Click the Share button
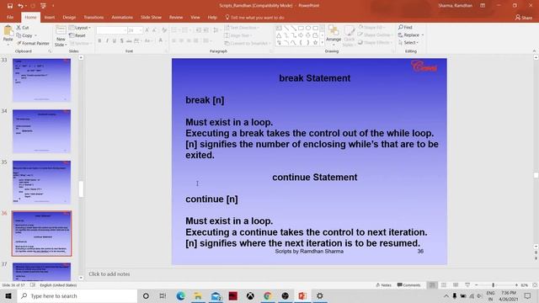The width and height of the screenshot is (539, 303). 524,17
